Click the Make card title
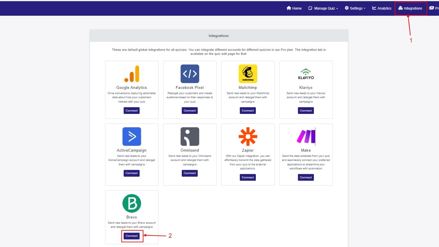The image size is (439, 247). tap(306, 150)
